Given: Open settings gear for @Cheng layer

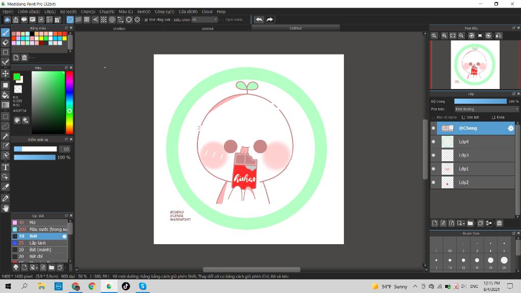Looking at the screenshot, I should click(511, 128).
